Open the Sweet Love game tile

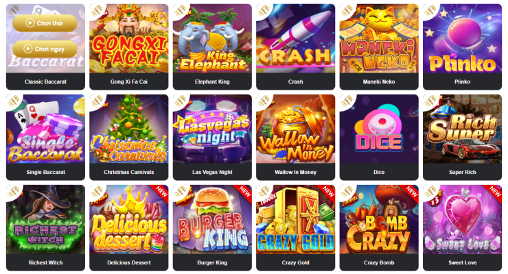pyautogui.click(x=462, y=219)
